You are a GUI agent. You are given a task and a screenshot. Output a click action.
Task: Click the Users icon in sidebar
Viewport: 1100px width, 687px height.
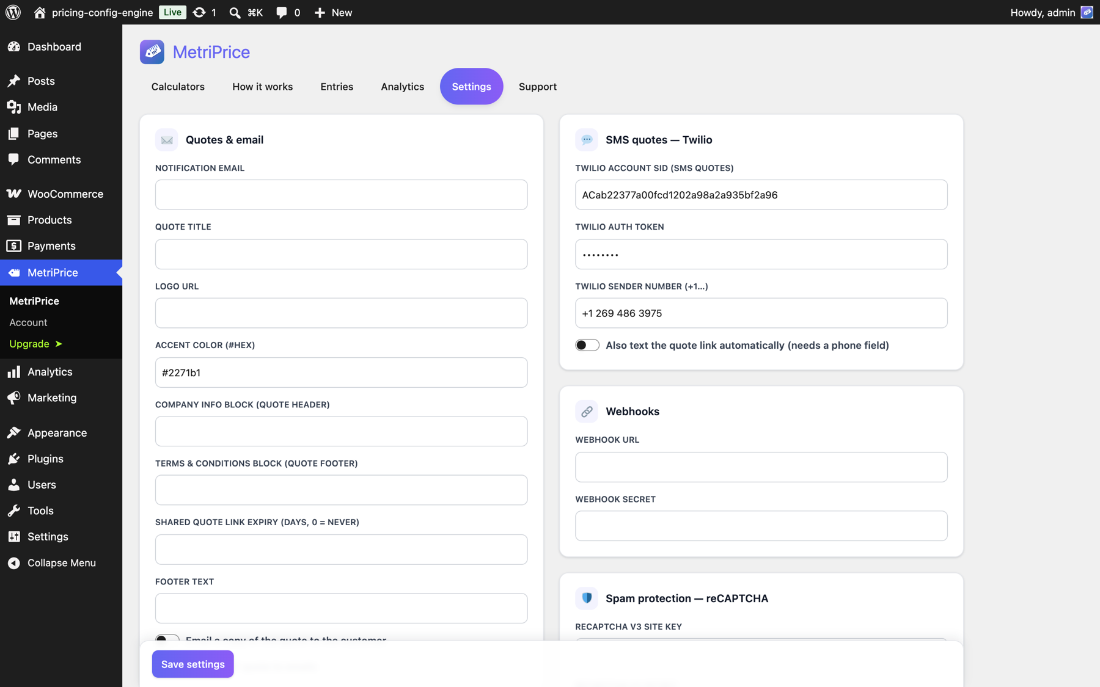tap(14, 484)
